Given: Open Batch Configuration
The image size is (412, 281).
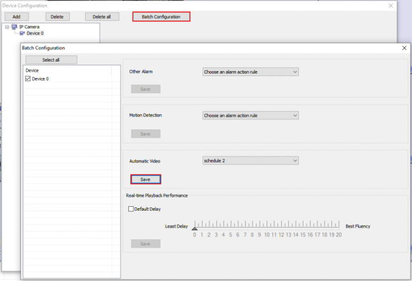Looking at the screenshot, I should pos(161,16).
